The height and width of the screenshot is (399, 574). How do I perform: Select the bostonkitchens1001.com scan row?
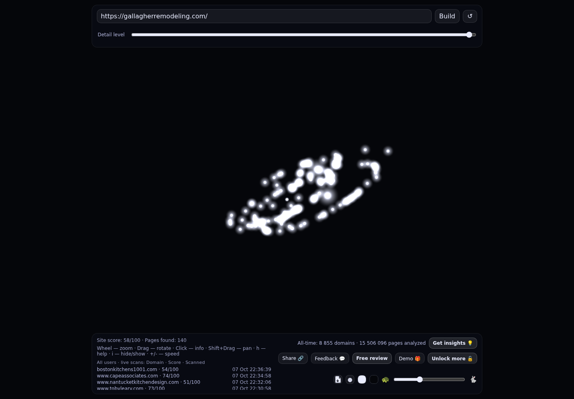coord(184,369)
